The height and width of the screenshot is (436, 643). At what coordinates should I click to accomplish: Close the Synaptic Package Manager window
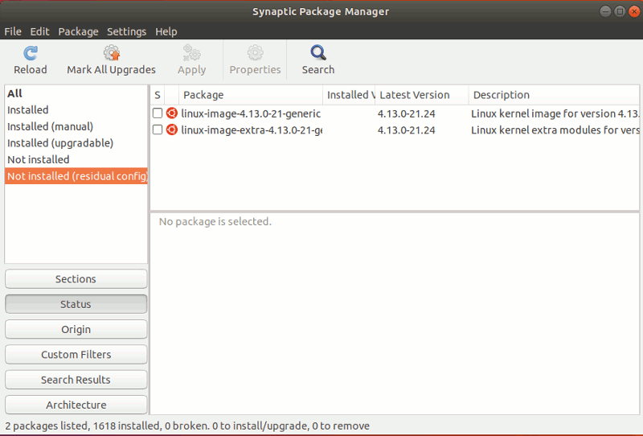click(x=634, y=11)
